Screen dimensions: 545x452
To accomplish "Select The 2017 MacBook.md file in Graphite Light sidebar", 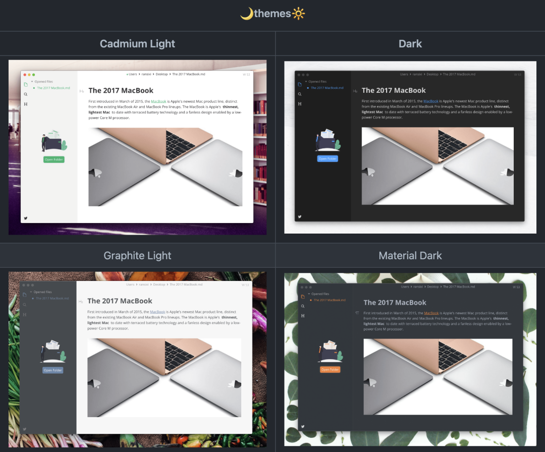I will pyautogui.click(x=52, y=299).
